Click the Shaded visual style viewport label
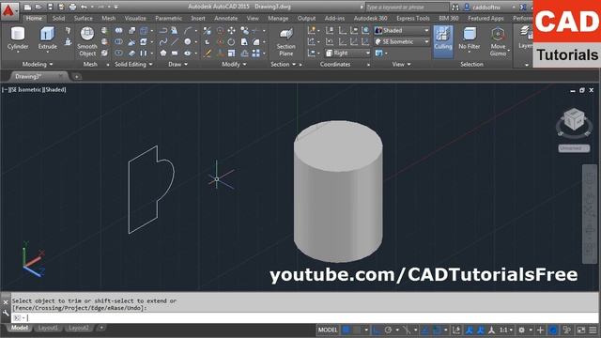The width and height of the screenshot is (601, 338). pos(55,90)
